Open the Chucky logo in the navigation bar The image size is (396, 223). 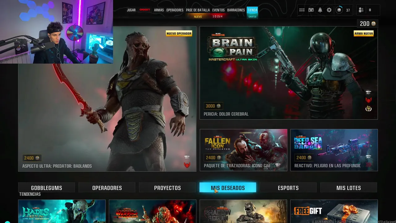click(145, 10)
